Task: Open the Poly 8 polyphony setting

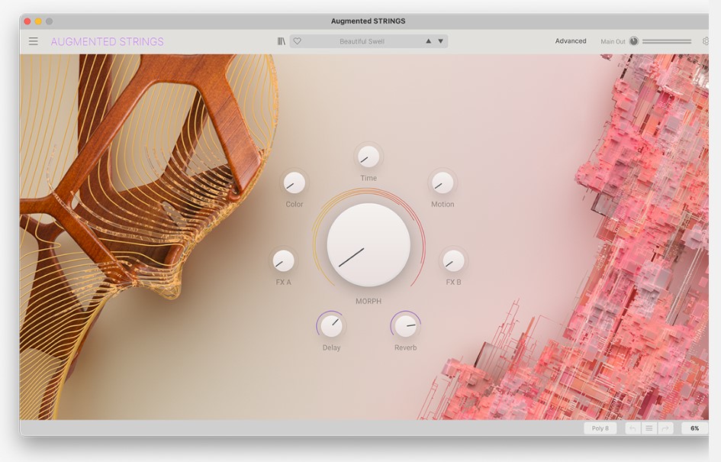Action: (600, 428)
